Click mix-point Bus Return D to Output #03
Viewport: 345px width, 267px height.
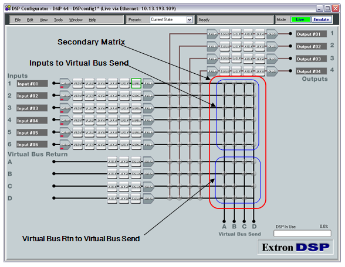(190, 198)
